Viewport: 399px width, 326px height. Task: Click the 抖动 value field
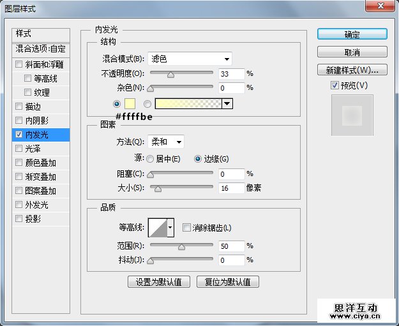(231, 260)
